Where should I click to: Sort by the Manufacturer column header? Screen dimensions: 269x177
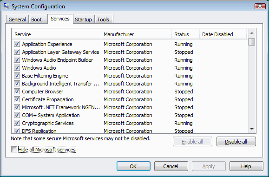137,34
